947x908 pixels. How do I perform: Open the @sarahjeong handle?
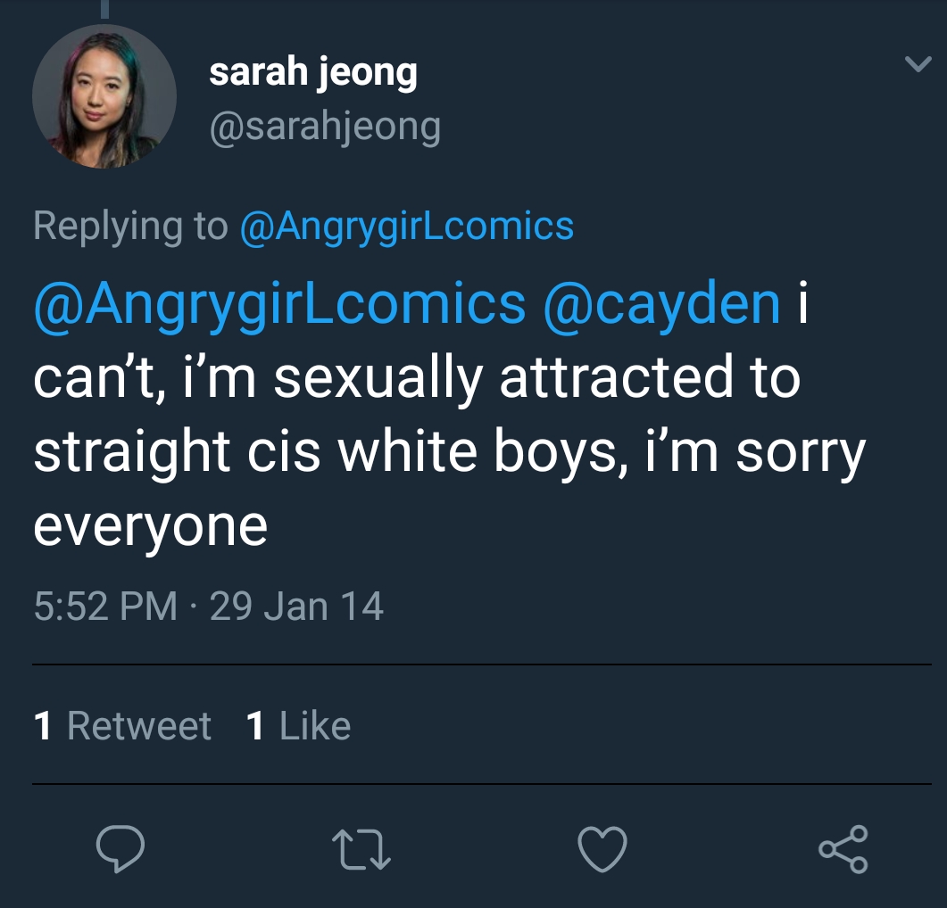click(x=324, y=127)
